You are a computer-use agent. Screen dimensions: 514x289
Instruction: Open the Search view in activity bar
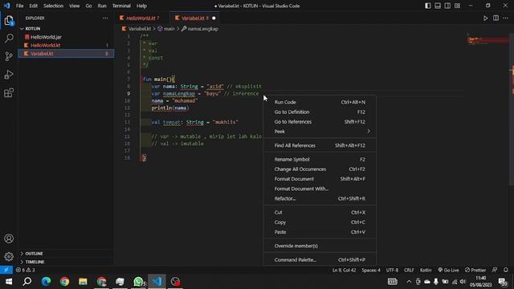coord(9,39)
